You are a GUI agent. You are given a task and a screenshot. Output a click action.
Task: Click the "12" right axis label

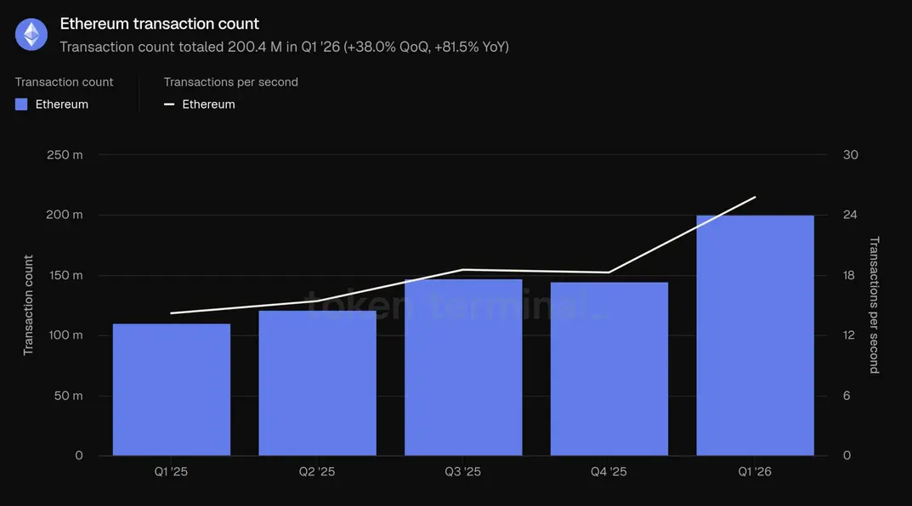point(849,335)
